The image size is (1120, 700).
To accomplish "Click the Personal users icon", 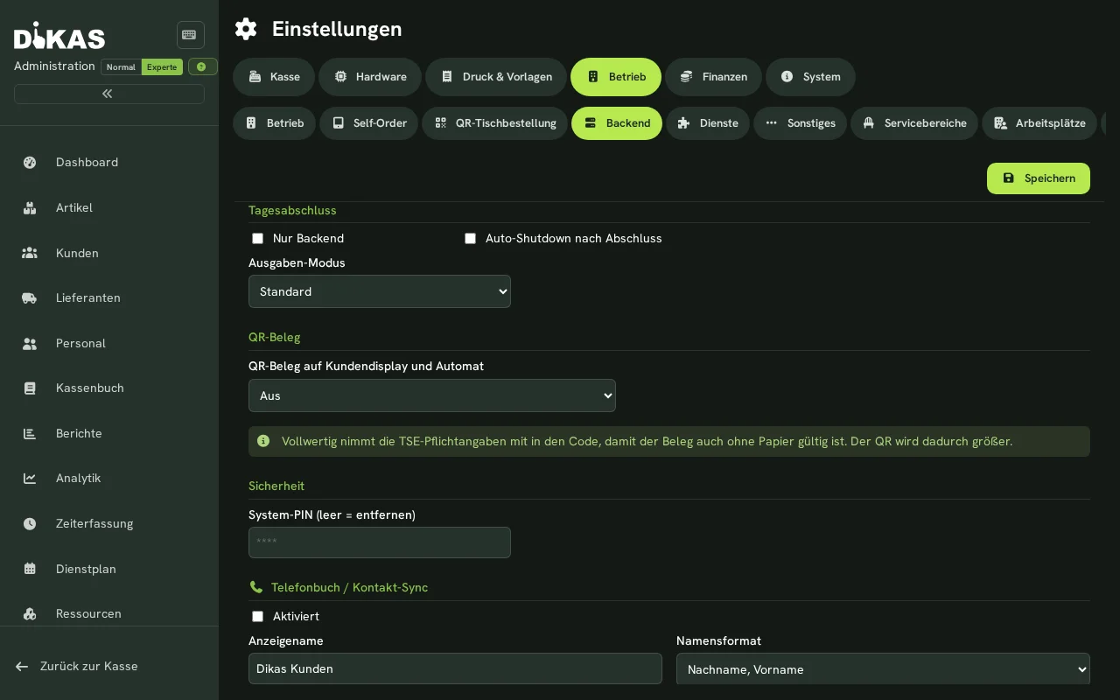I will point(30,344).
